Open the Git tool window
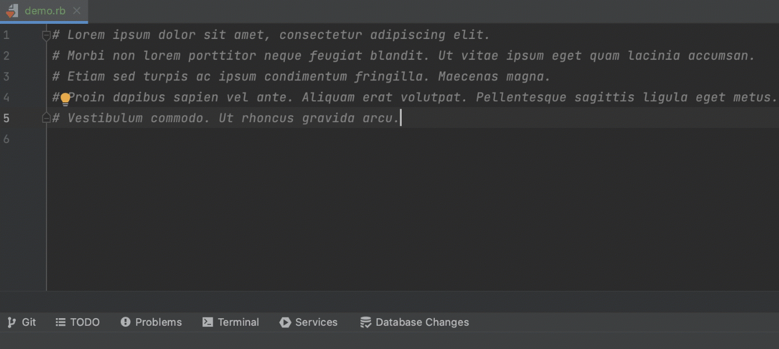The image size is (779, 349). [x=22, y=322]
